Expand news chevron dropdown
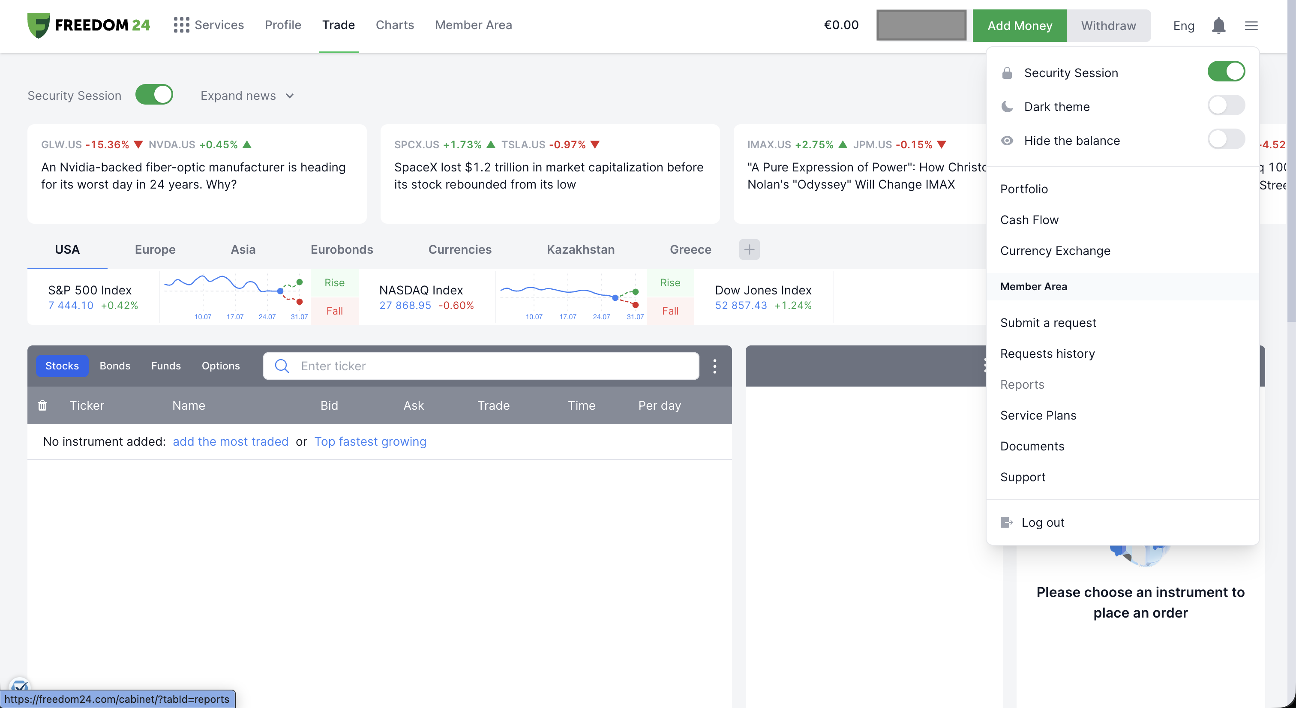Image resolution: width=1296 pixels, height=708 pixels. (289, 96)
